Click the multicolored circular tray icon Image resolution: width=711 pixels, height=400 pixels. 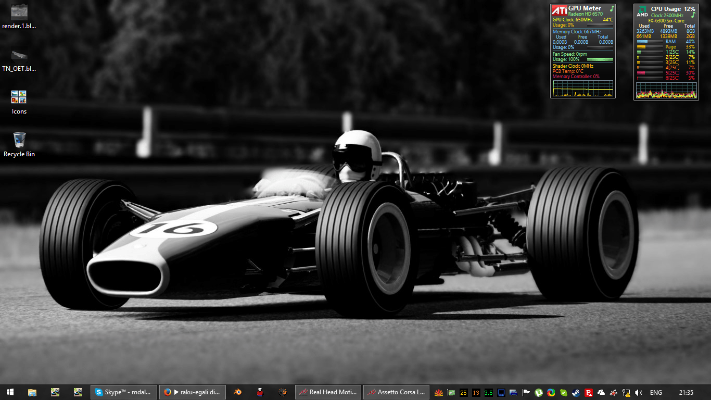[551, 393]
